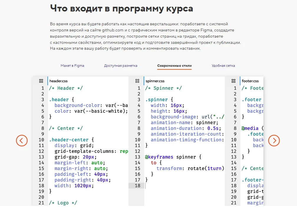Click the .header-center selector line

click(71, 140)
